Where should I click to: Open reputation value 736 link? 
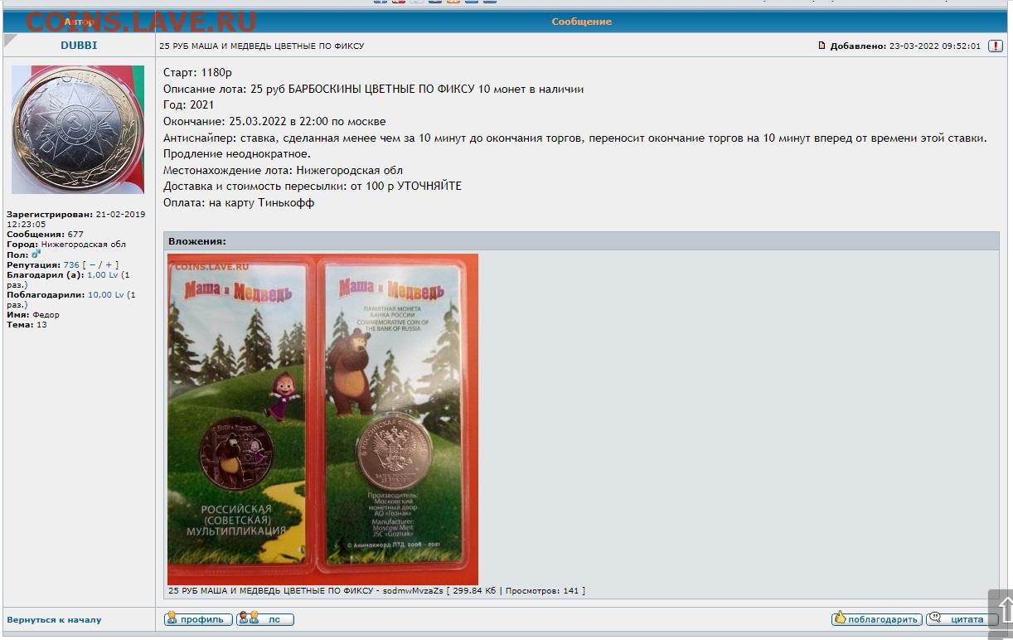[71, 265]
